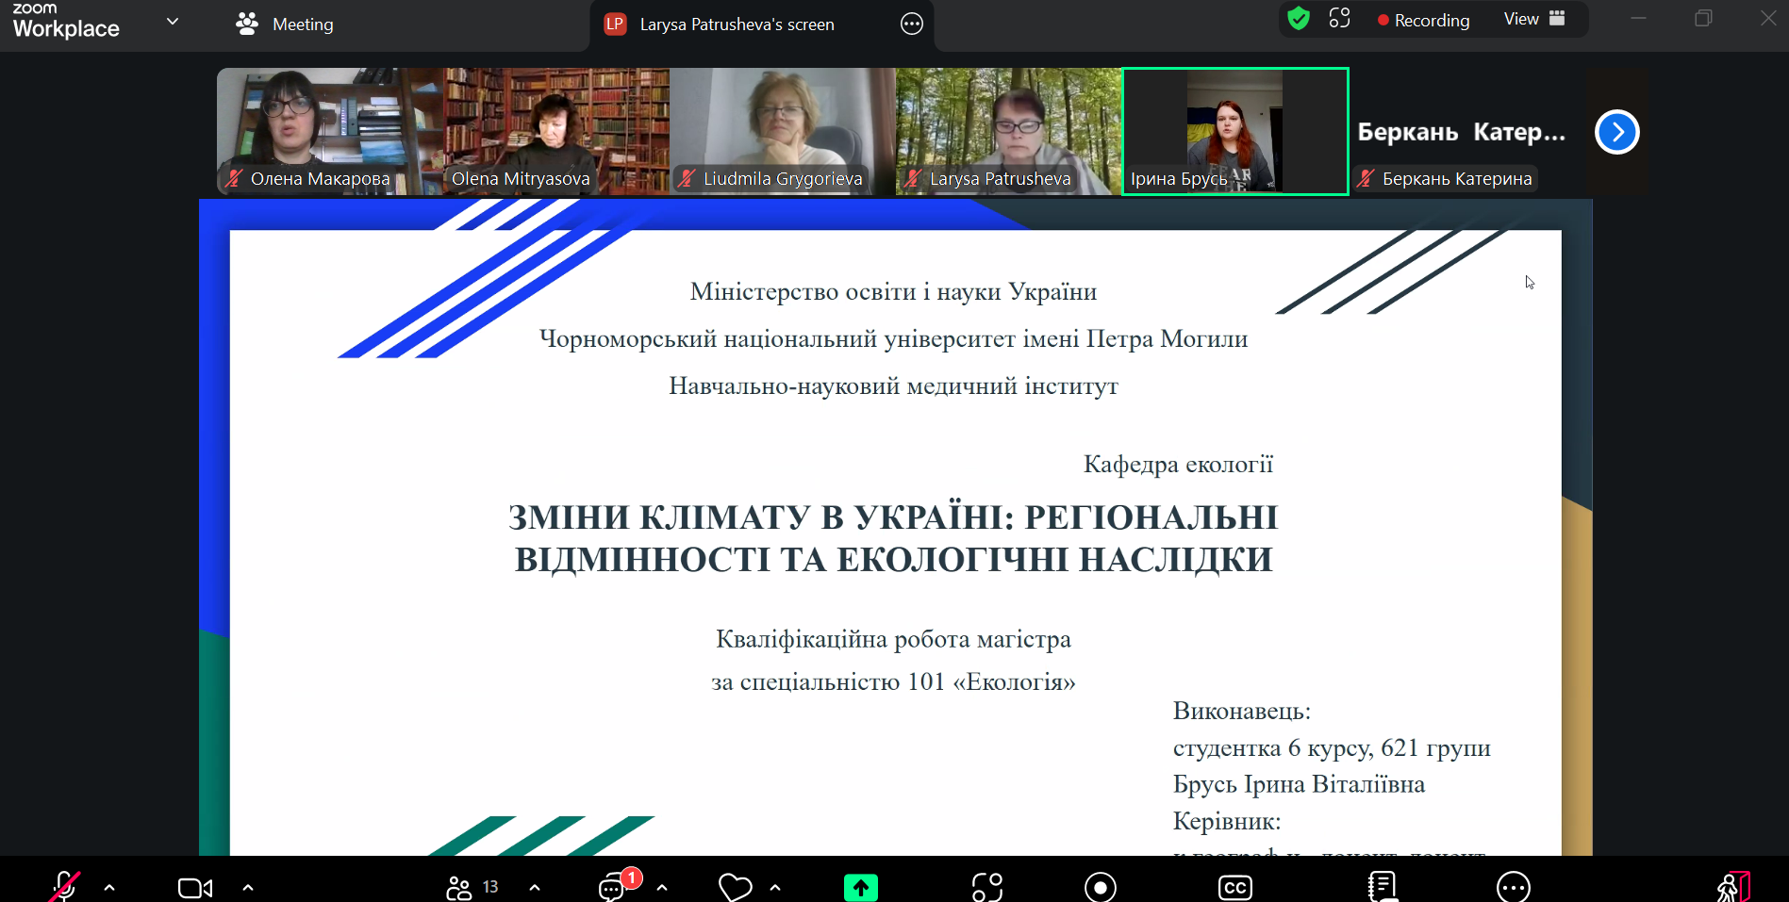This screenshot has height=902, width=1789.
Task: Show closed captions with the CC icon
Action: pos(1234,887)
